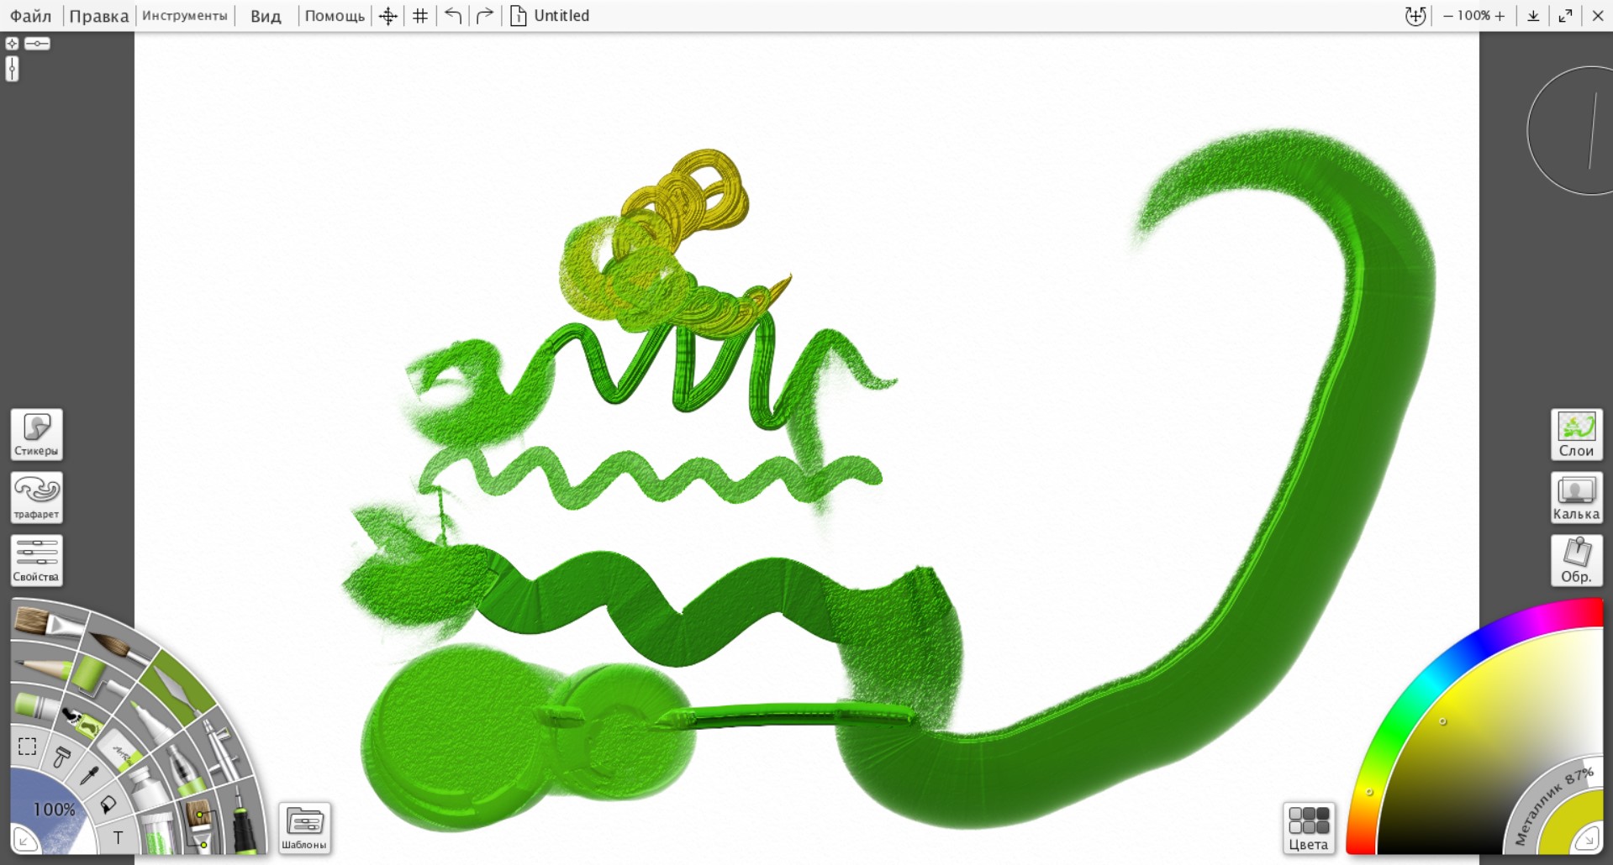Collapse the color picker corner arrow

coord(1588,838)
